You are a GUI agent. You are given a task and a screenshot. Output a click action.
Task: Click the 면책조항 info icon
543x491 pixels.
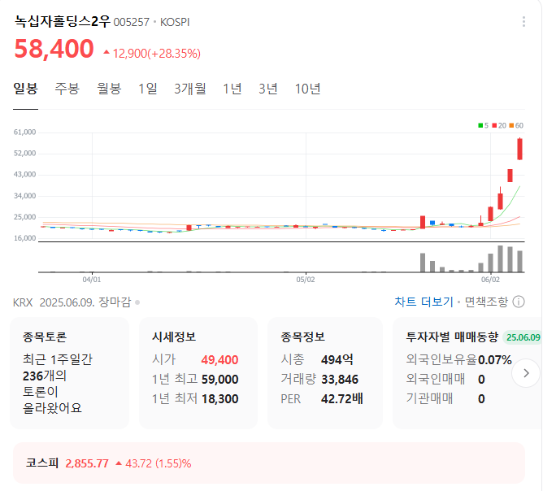pyautogui.click(x=519, y=302)
